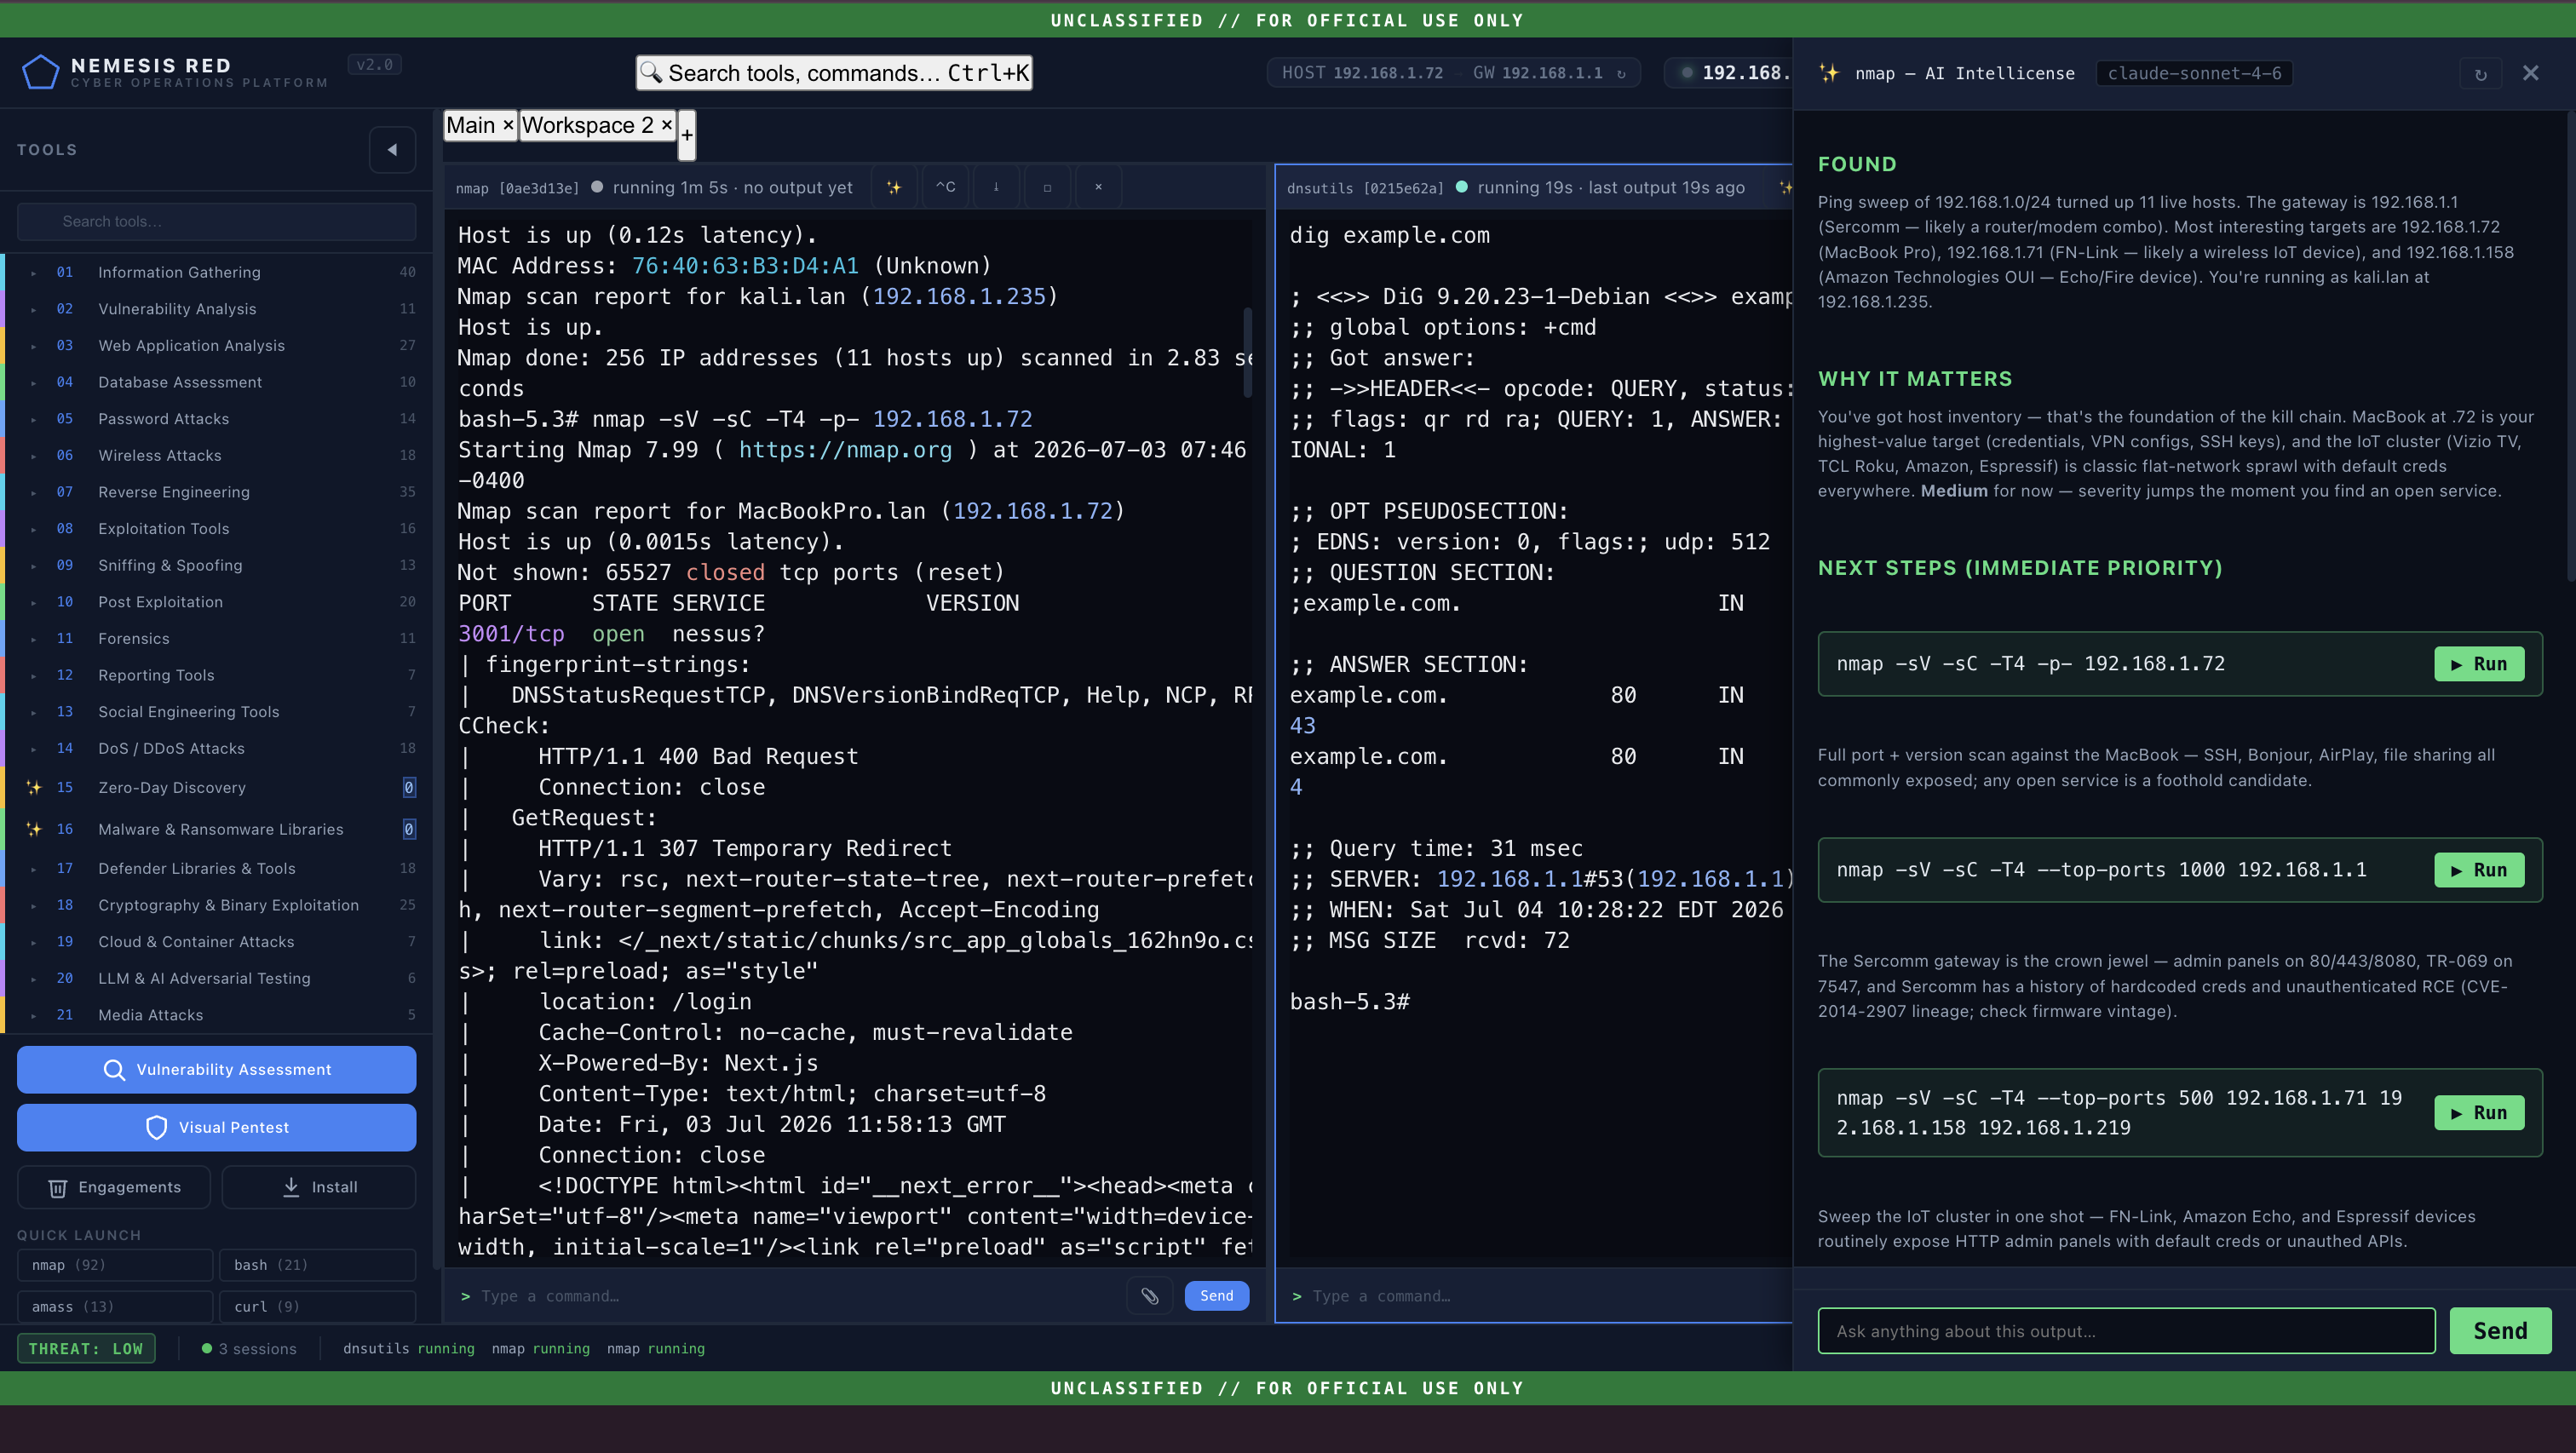Open Cloud & Container Attacks
This screenshot has width=2576, height=1453.
tap(217, 942)
